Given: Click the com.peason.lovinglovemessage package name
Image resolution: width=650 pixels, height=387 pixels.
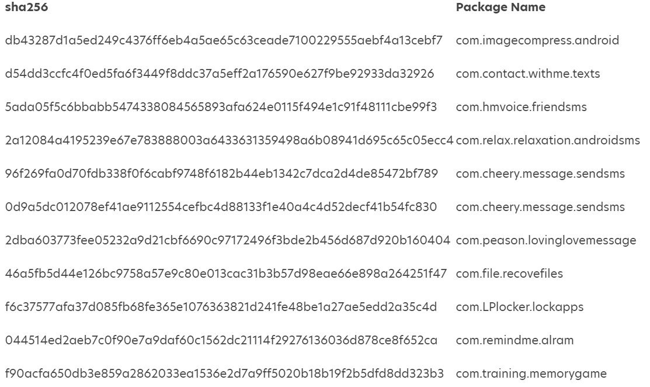Looking at the screenshot, I should pos(545,240).
